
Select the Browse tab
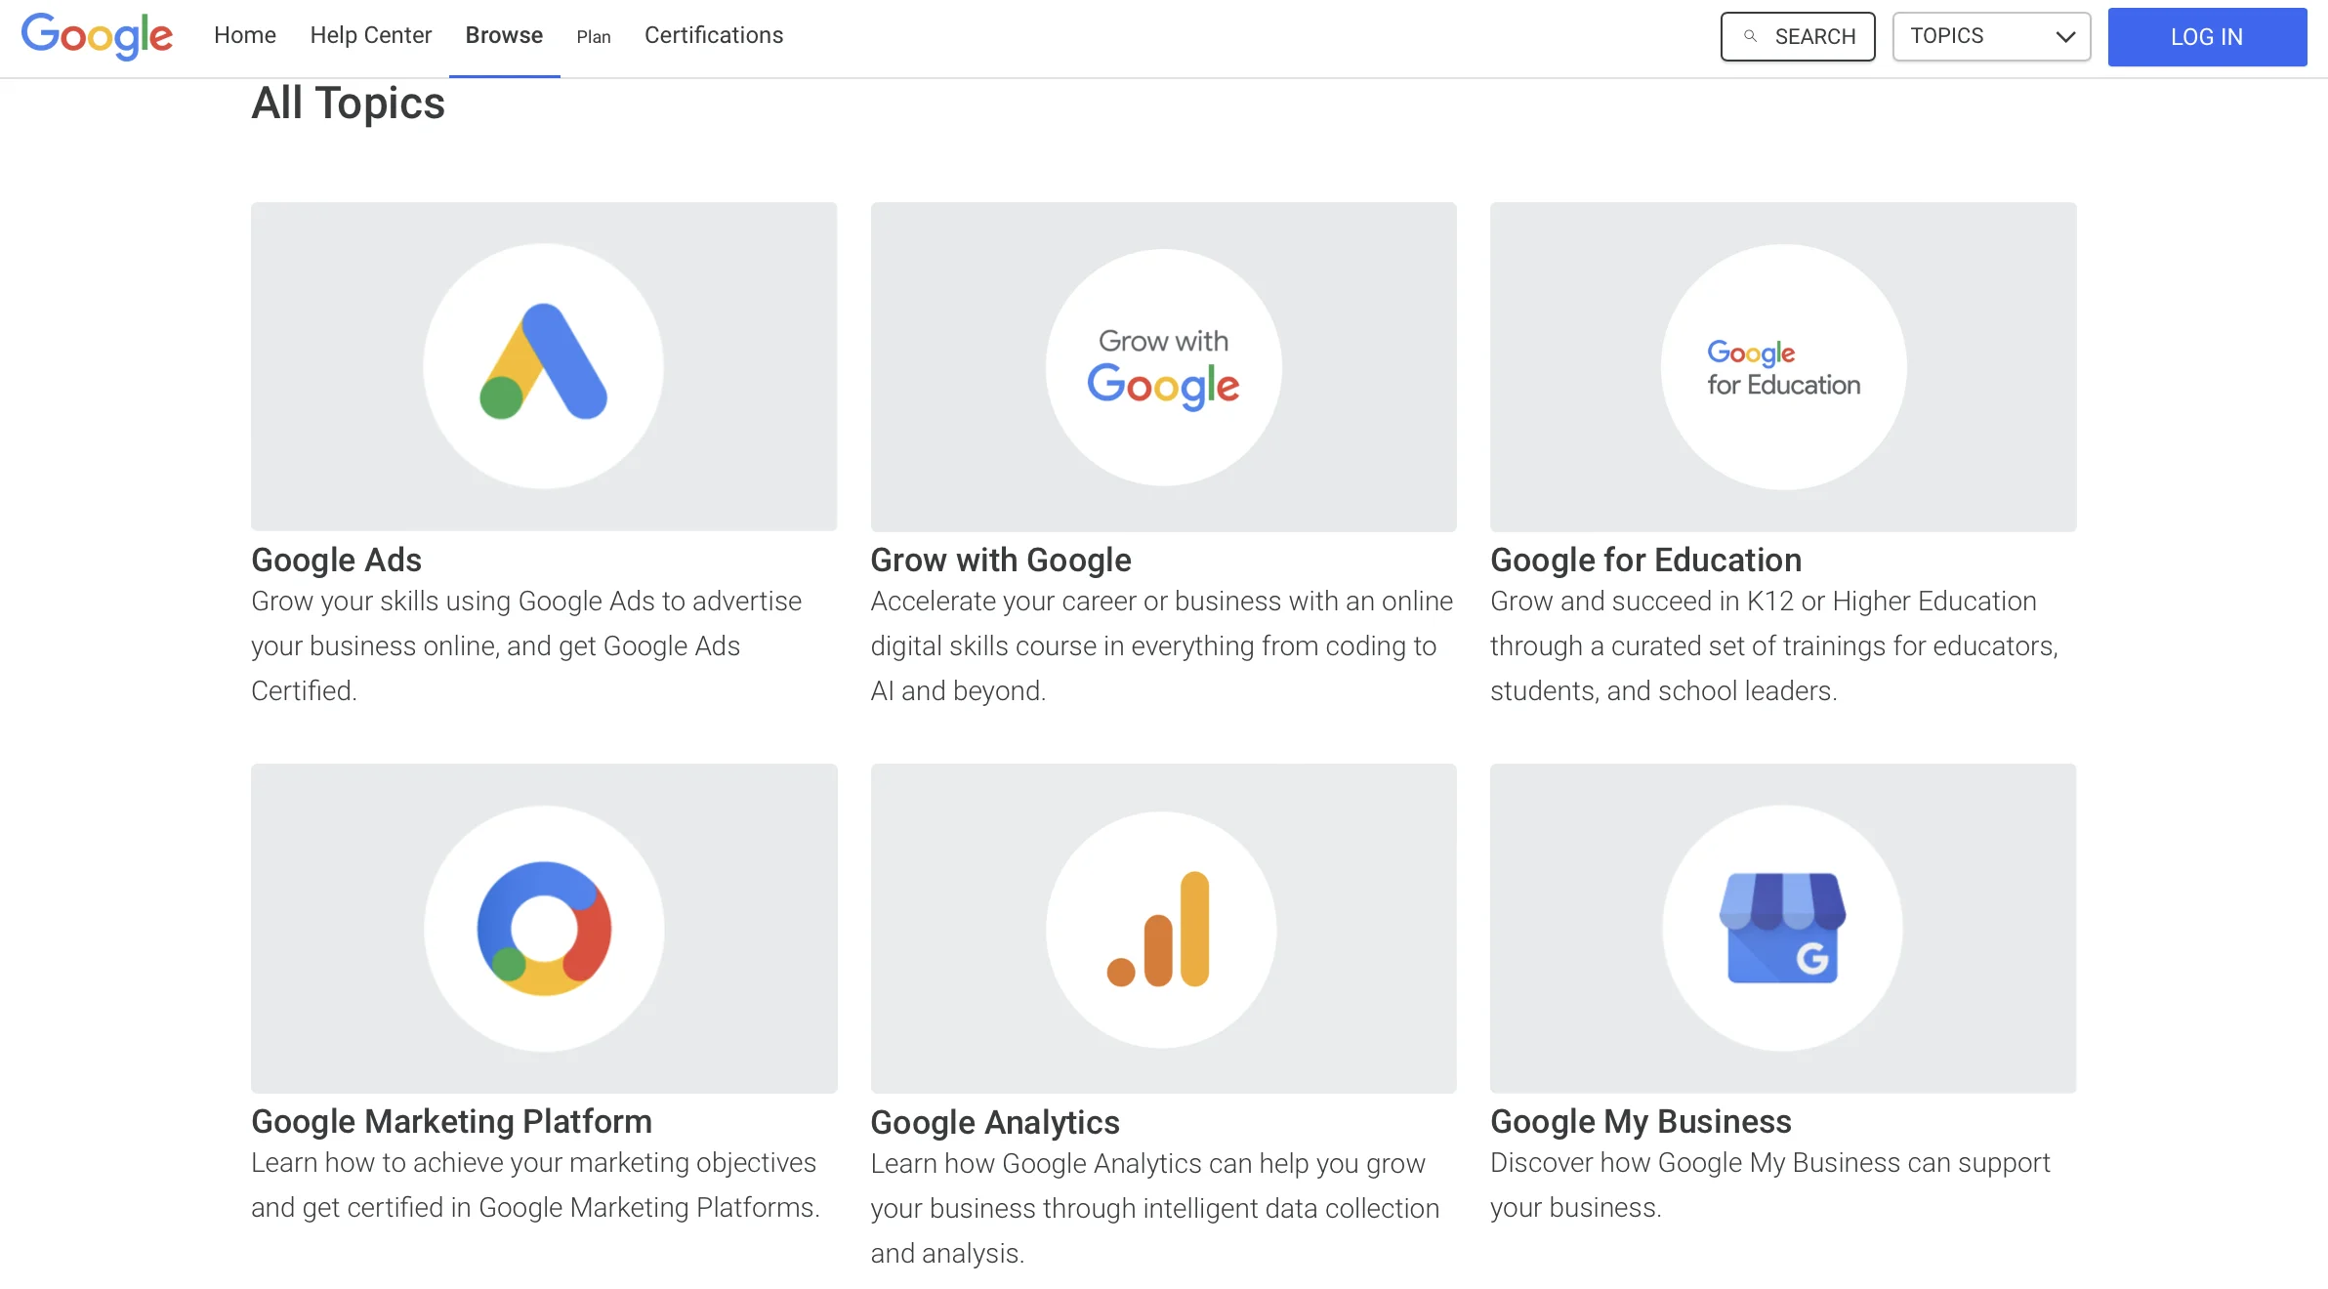pyautogui.click(x=504, y=35)
